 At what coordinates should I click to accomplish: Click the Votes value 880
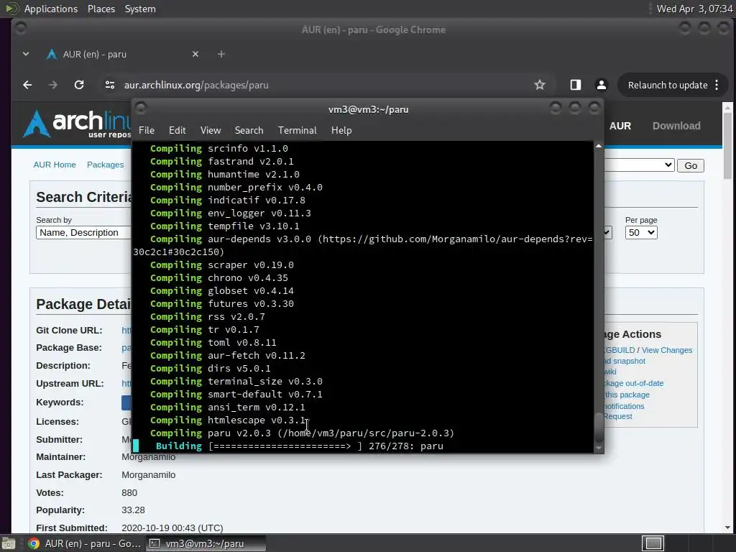point(129,493)
